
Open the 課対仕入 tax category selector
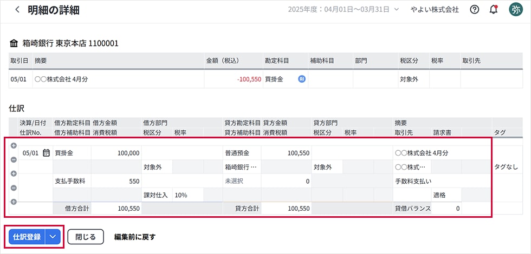pyautogui.click(x=156, y=195)
